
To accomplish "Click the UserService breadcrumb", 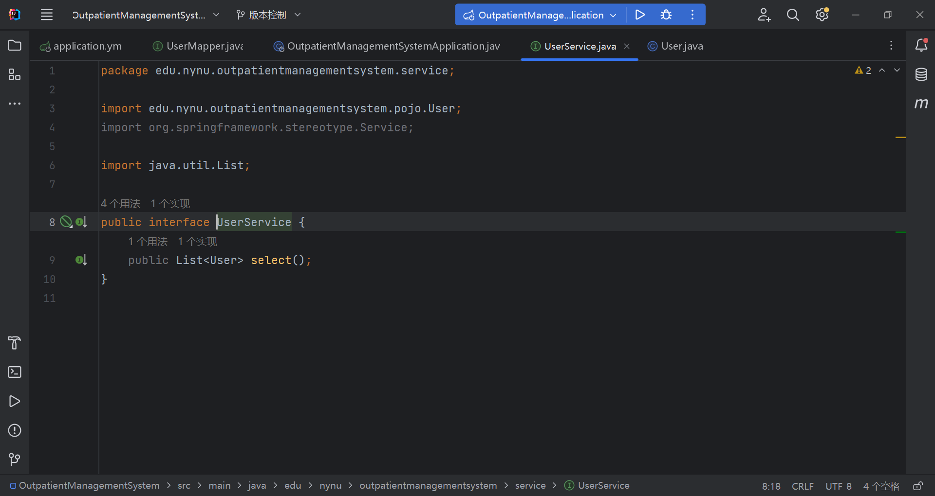I will (x=597, y=486).
